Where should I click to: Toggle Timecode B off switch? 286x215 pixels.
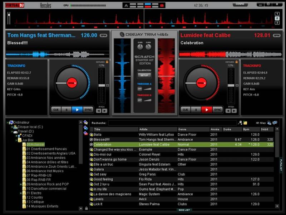[x=140, y=100]
